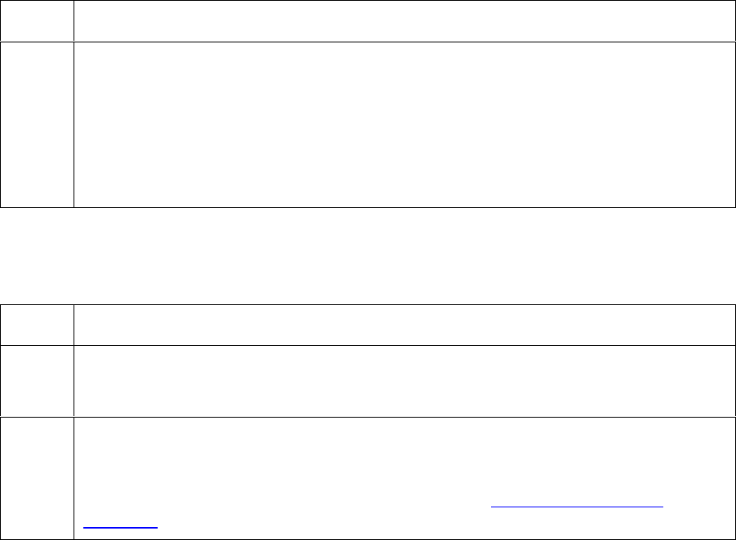Click the narrow last-row cell of the bottom table
This screenshot has height=540, width=736.
click(37, 478)
